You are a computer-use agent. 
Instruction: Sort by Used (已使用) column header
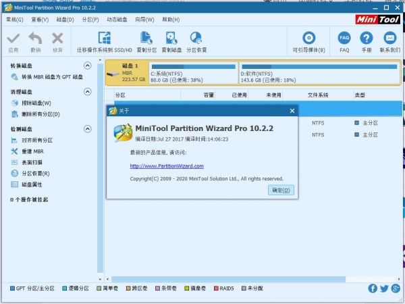tap(232, 95)
